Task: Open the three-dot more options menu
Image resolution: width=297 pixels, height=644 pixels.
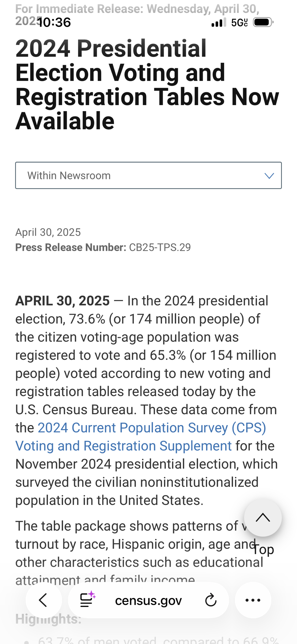Action: tap(253, 600)
